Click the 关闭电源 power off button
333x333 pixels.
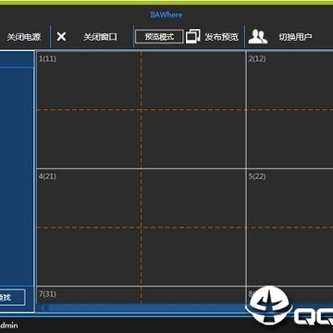click(x=24, y=37)
